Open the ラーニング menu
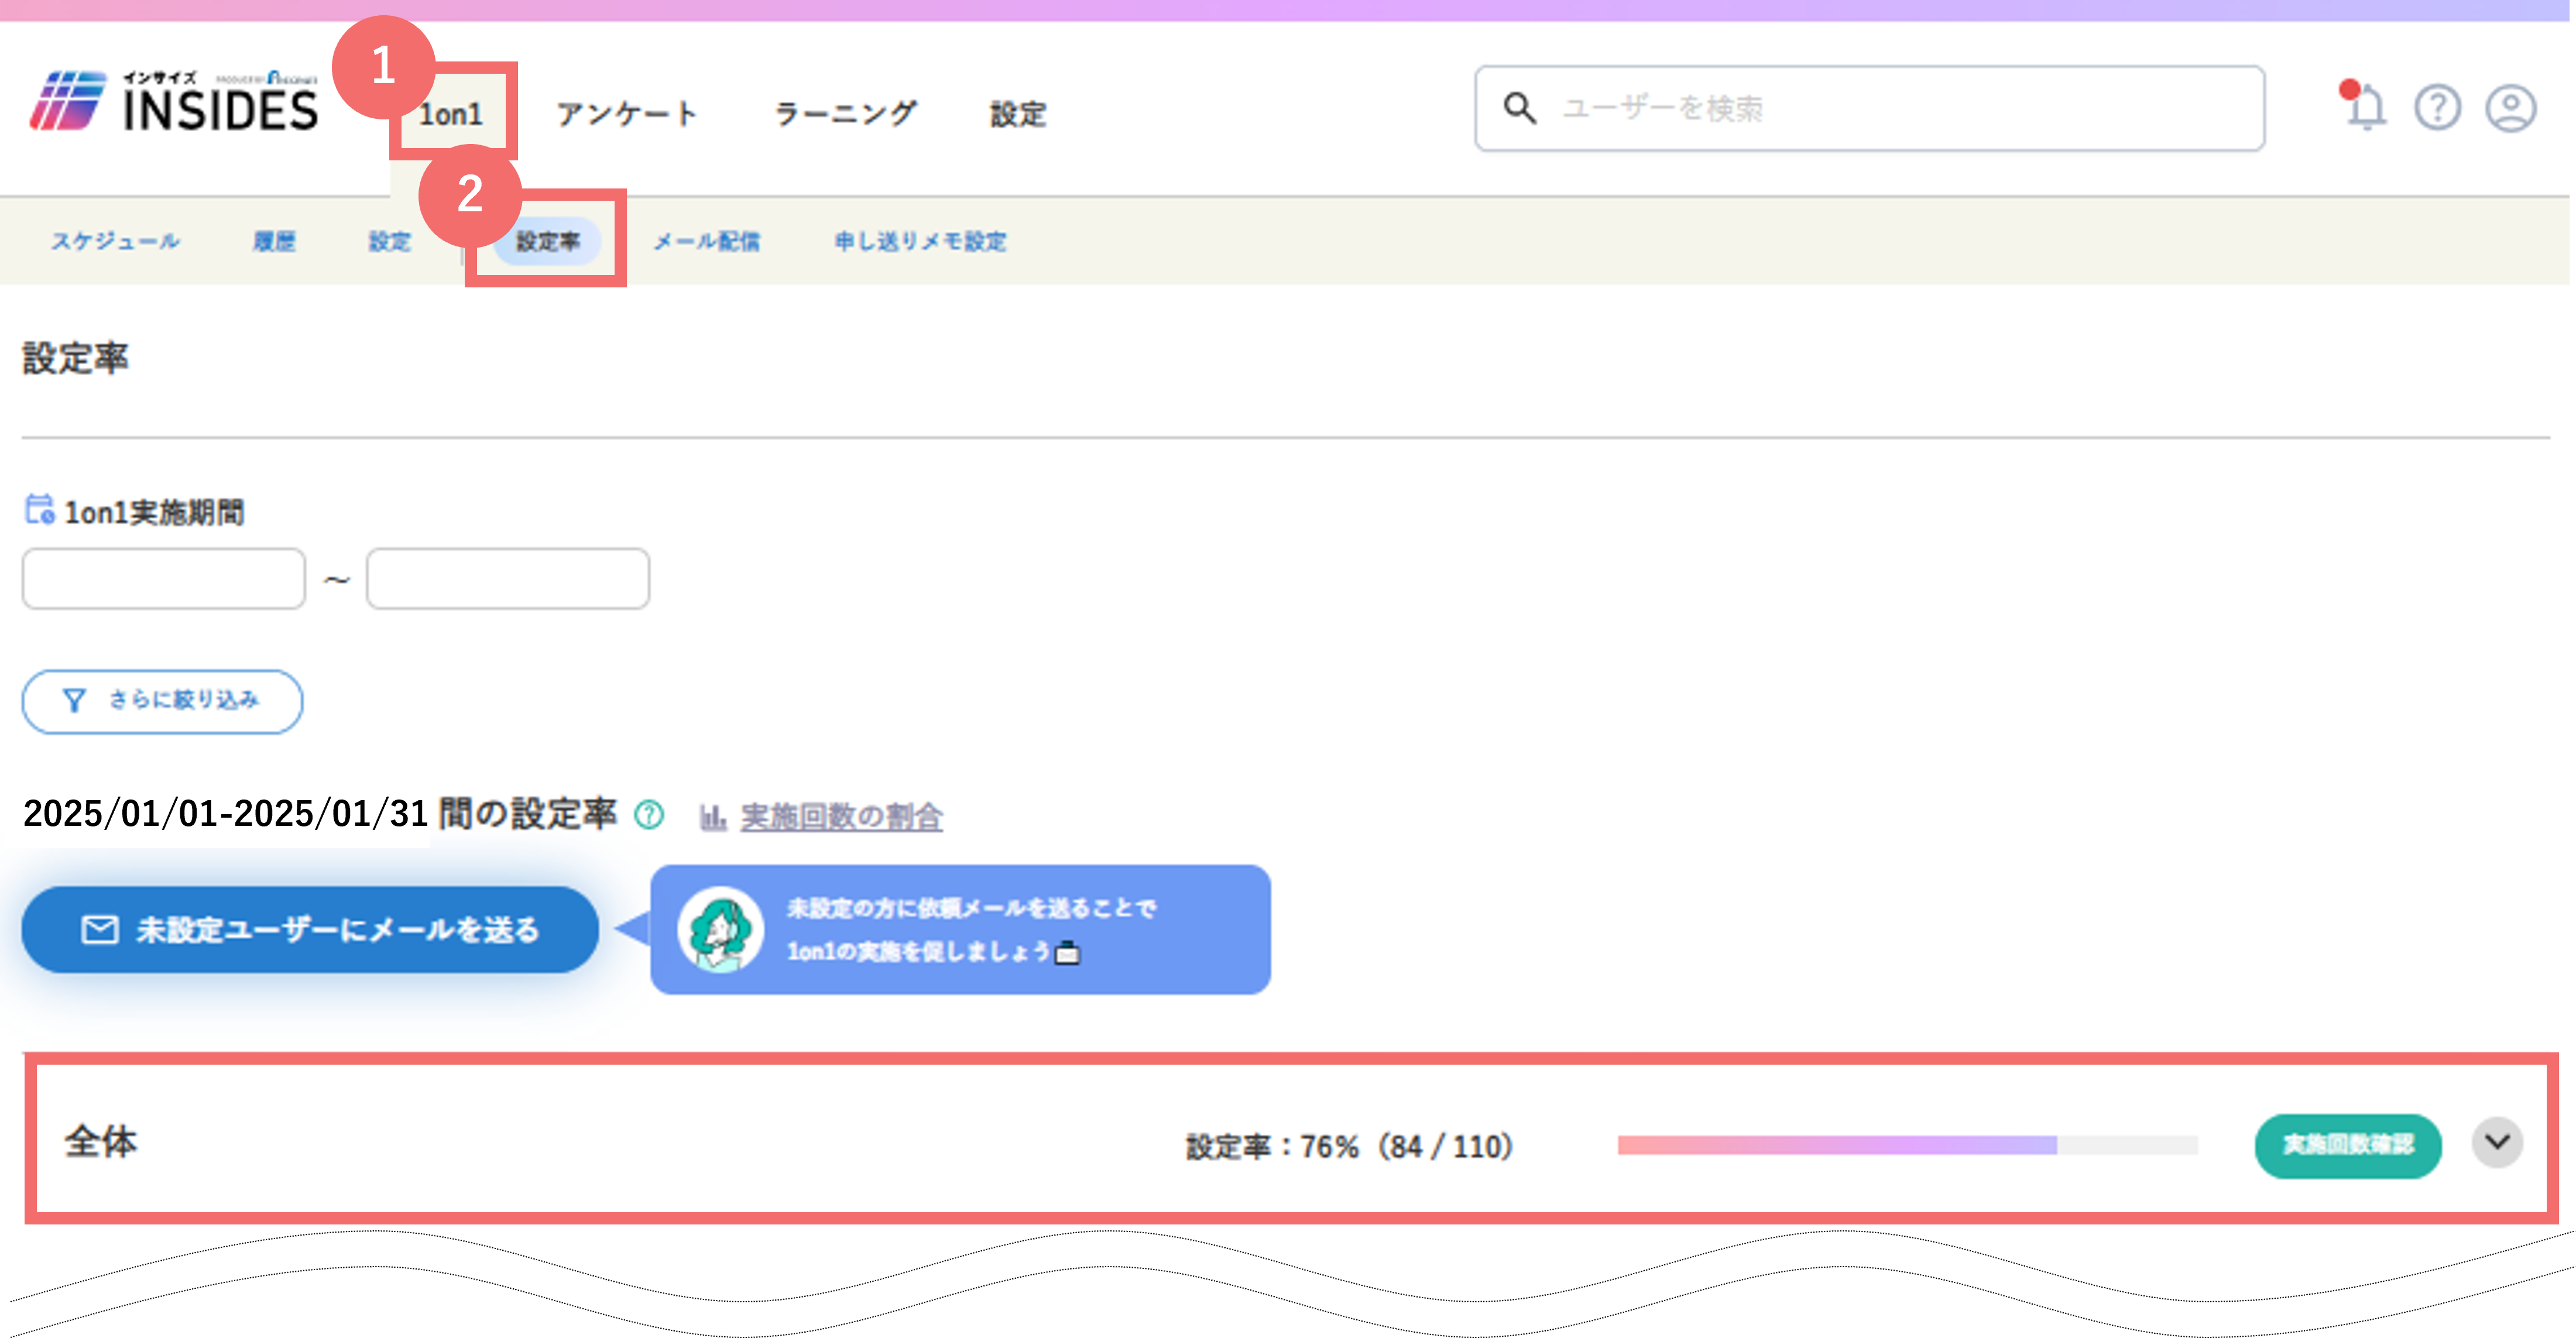 [x=845, y=114]
